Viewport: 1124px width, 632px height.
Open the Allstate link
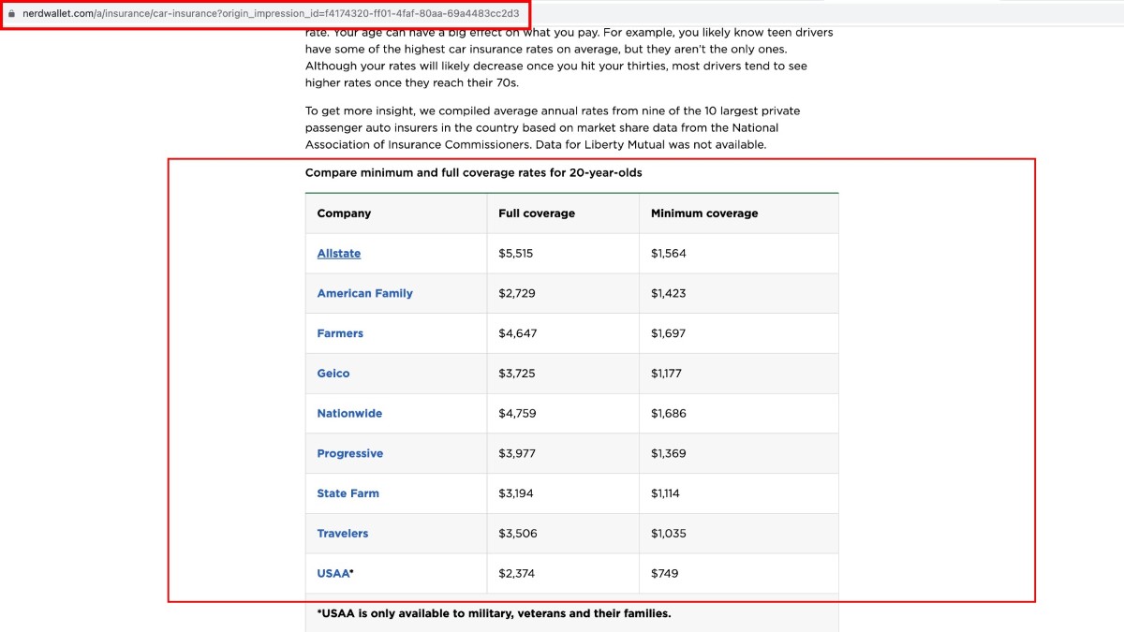[339, 254]
